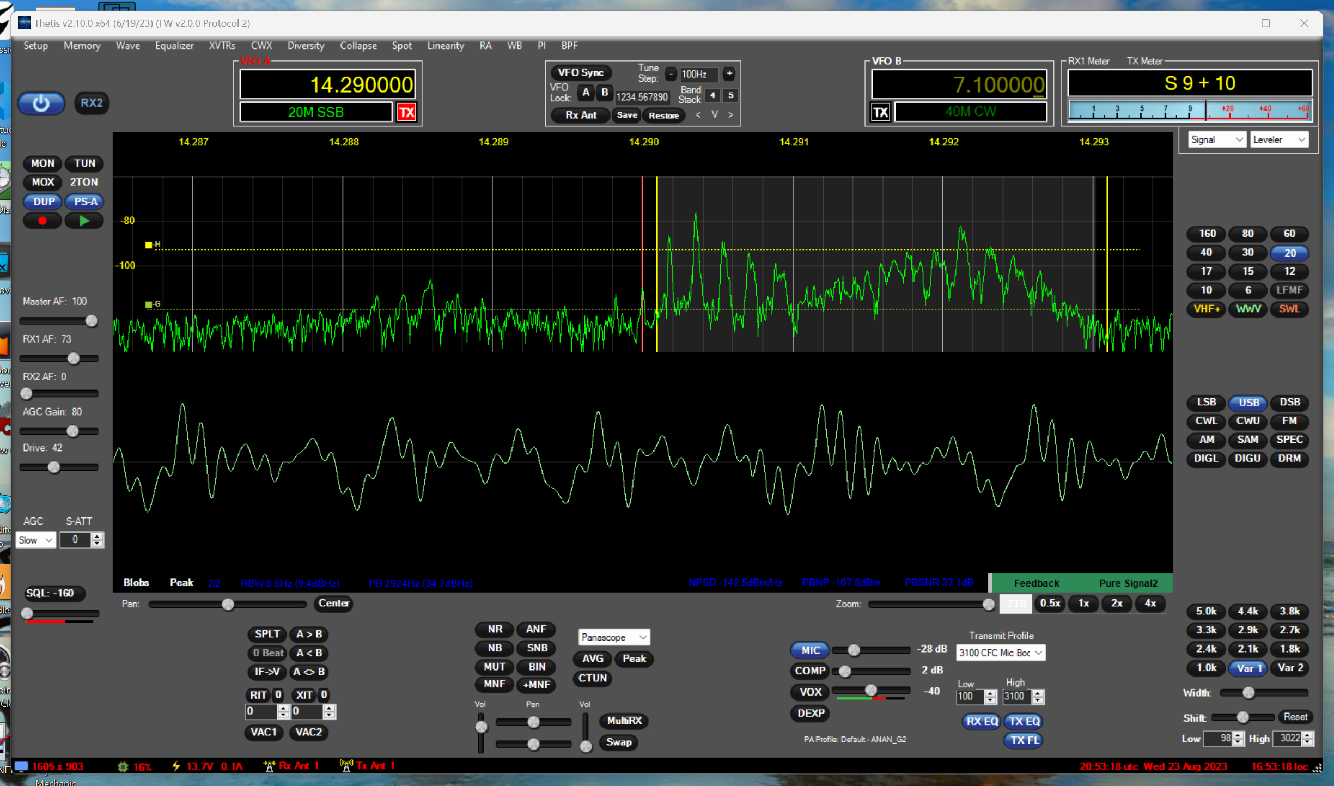Increment the S-ATT stepper value
This screenshot has height=786, width=1334.
[x=97, y=537]
